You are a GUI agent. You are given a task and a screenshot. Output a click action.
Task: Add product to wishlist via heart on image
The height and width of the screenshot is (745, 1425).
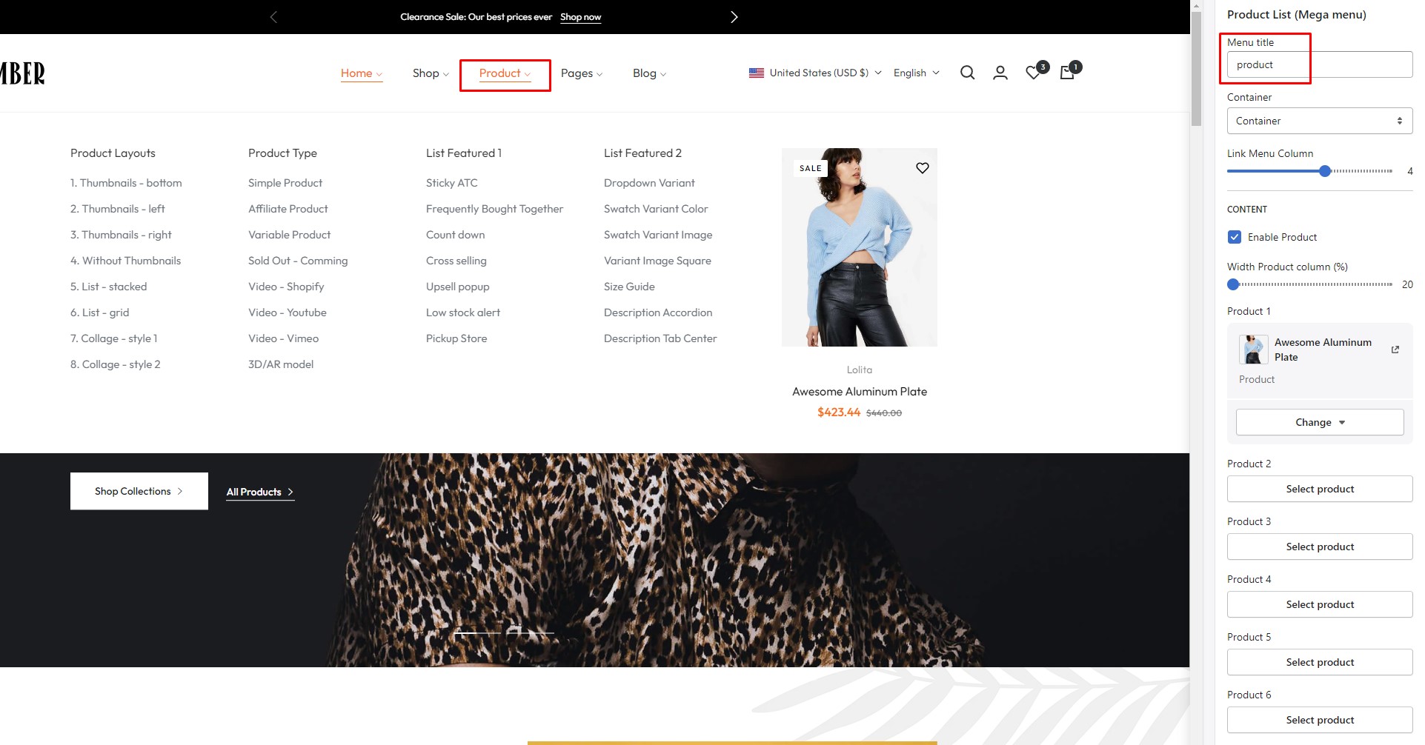pos(922,168)
